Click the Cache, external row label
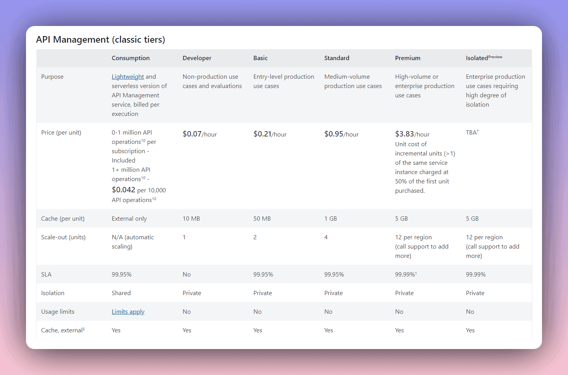This screenshot has width=568, height=375. pyautogui.click(x=62, y=330)
